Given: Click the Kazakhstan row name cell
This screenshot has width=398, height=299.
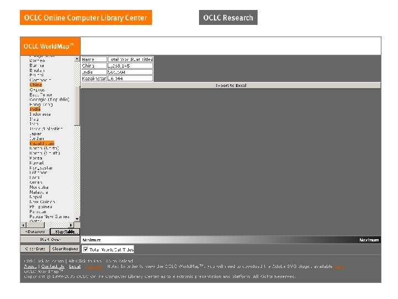Looking at the screenshot, I should pyautogui.click(x=94, y=79).
